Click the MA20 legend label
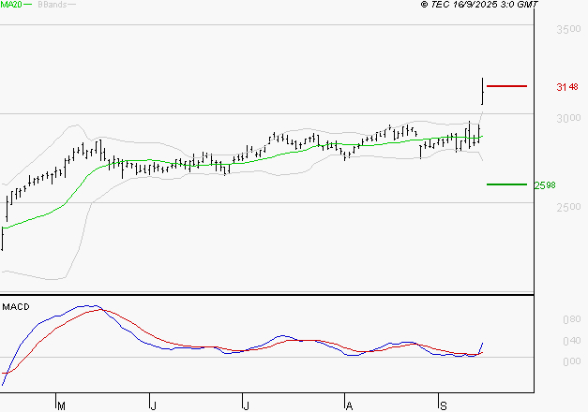The width and height of the screenshot is (588, 412). [9, 5]
